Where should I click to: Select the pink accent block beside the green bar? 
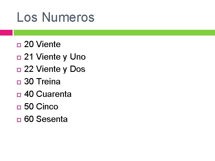pyautogui.click(x=6, y=32)
